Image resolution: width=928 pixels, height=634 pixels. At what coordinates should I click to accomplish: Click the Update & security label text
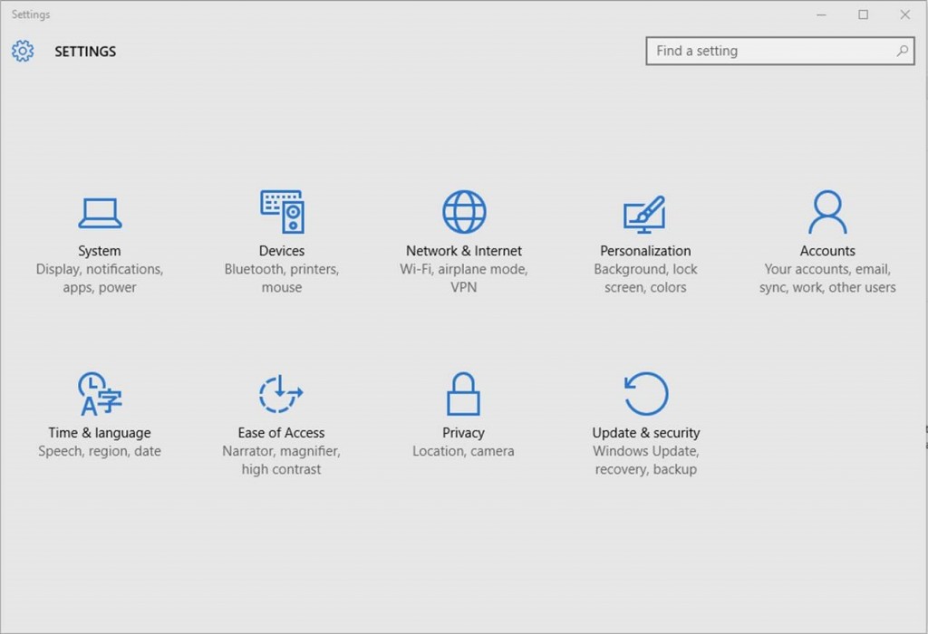(x=645, y=432)
